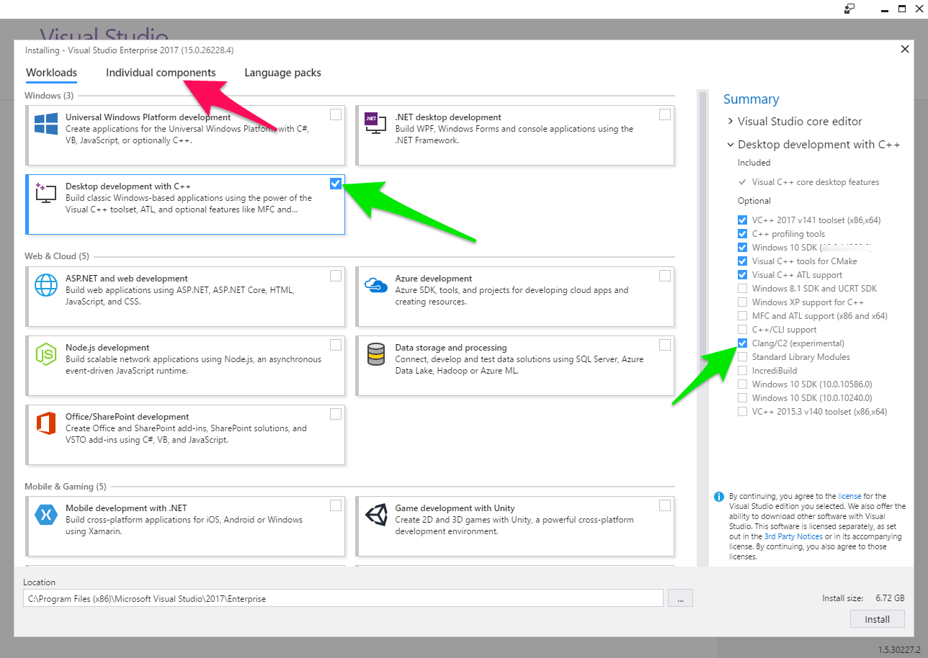Open the Individual components tab
The width and height of the screenshot is (928, 658).
tap(161, 73)
